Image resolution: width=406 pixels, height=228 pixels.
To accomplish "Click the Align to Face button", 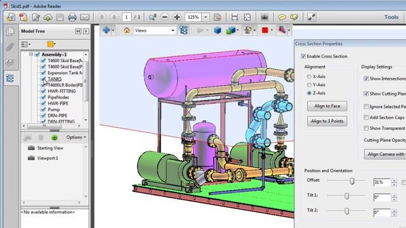I will (x=327, y=106).
